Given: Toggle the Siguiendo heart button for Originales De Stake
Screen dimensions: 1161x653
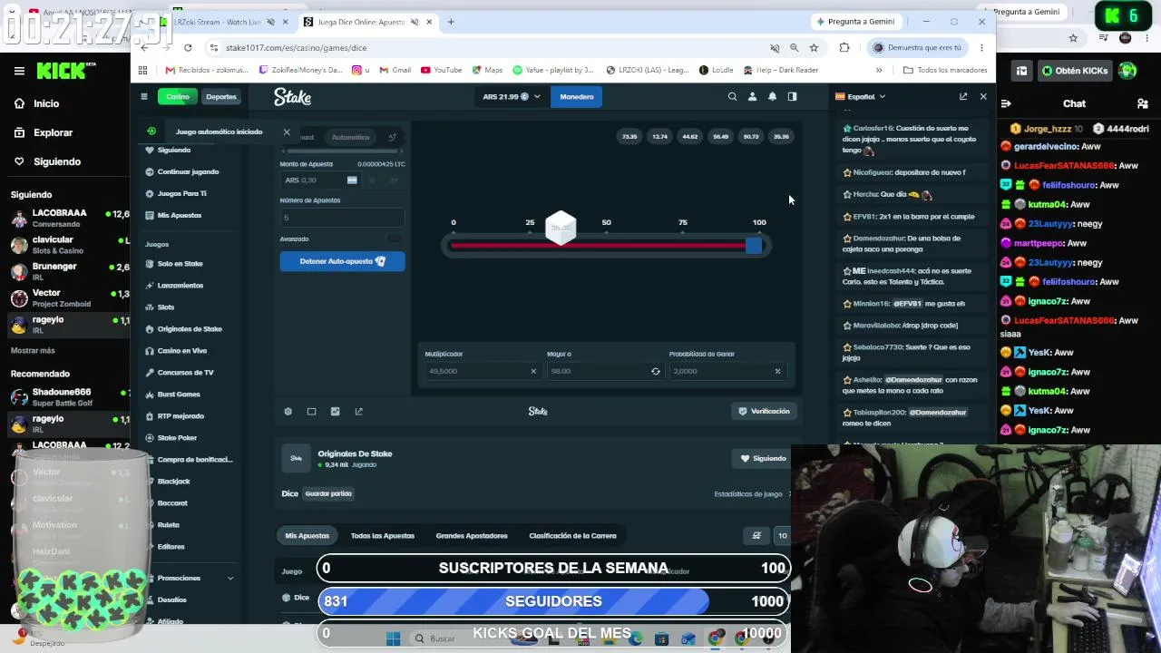Looking at the screenshot, I should (763, 458).
